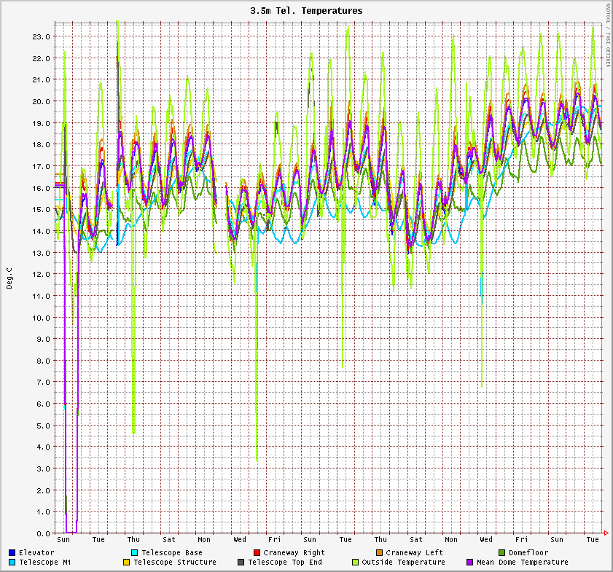Select the "Mean Dome Temperature" legend label
Screen dimensions: 613x572
coord(523,563)
